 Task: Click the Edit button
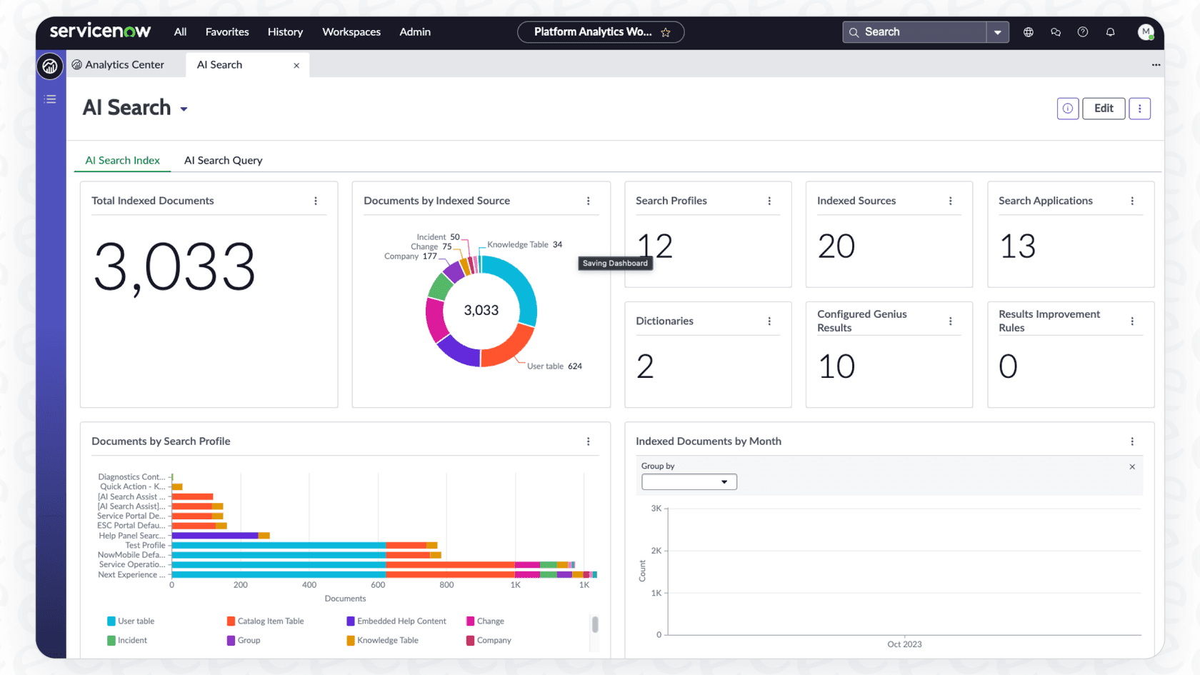(1104, 108)
